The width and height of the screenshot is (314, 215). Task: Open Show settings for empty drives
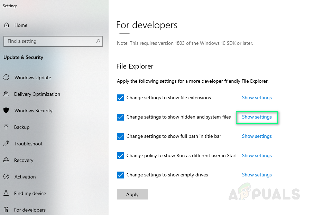click(257, 175)
